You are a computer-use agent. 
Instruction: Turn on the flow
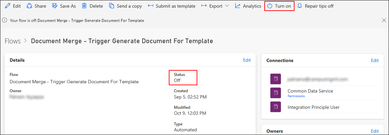[x=279, y=6]
